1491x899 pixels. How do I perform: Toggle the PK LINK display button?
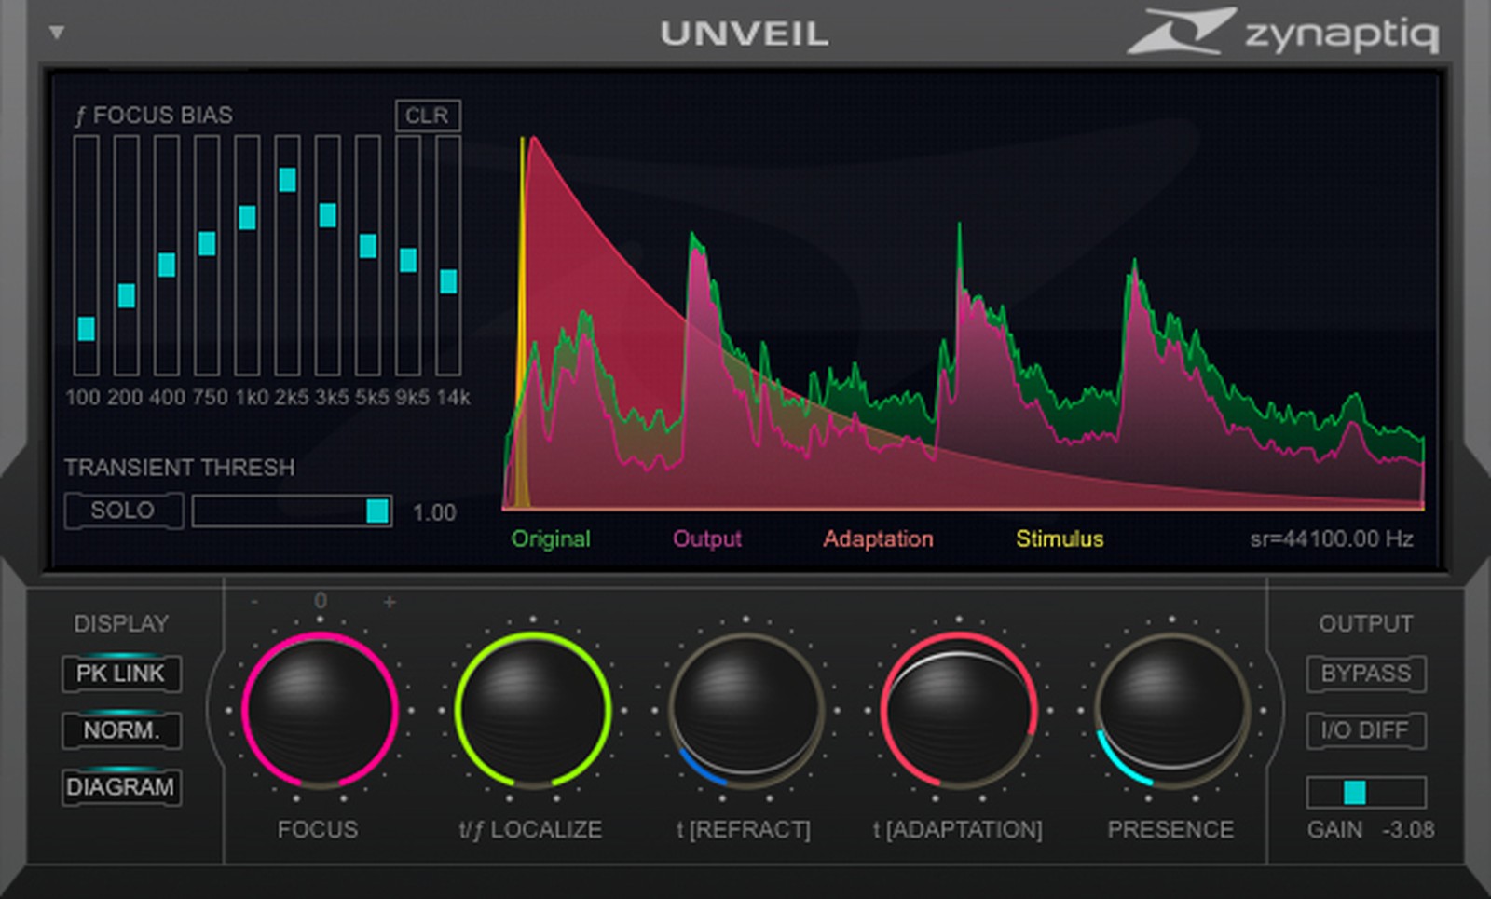[121, 674]
